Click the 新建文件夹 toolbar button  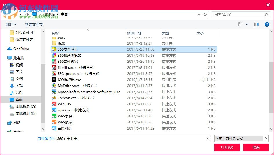coord(34,25)
